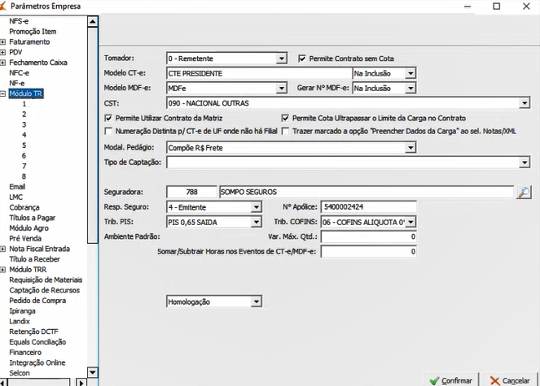The width and height of the screenshot is (540, 386).
Task: Select Retenção DCTF in the tree
Action: pyautogui.click(x=33, y=332)
